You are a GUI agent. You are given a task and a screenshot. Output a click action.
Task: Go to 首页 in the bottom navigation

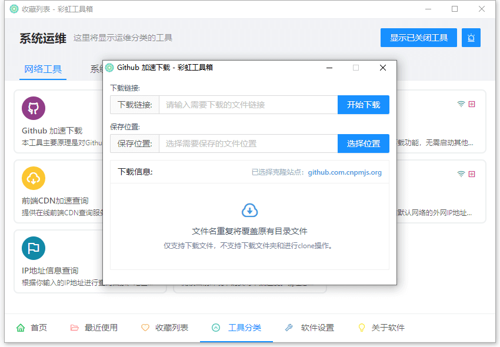(x=32, y=328)
